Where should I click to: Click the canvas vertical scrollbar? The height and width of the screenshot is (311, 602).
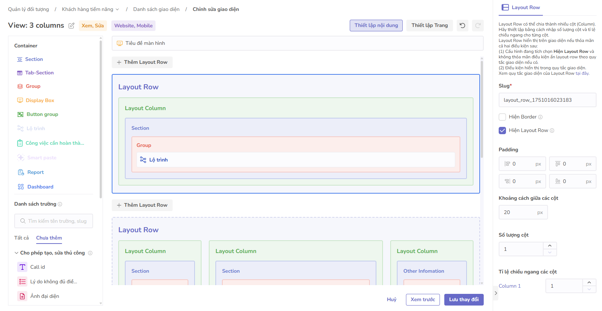(482, 109)
